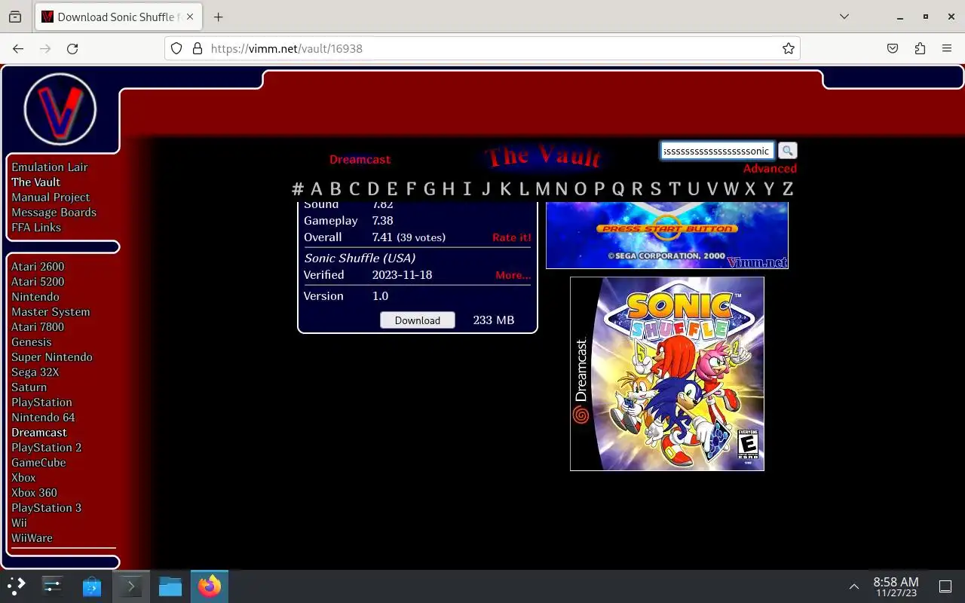
Task: Select Nintendo 64 in the sidebar
Action: tap(43, 418)
